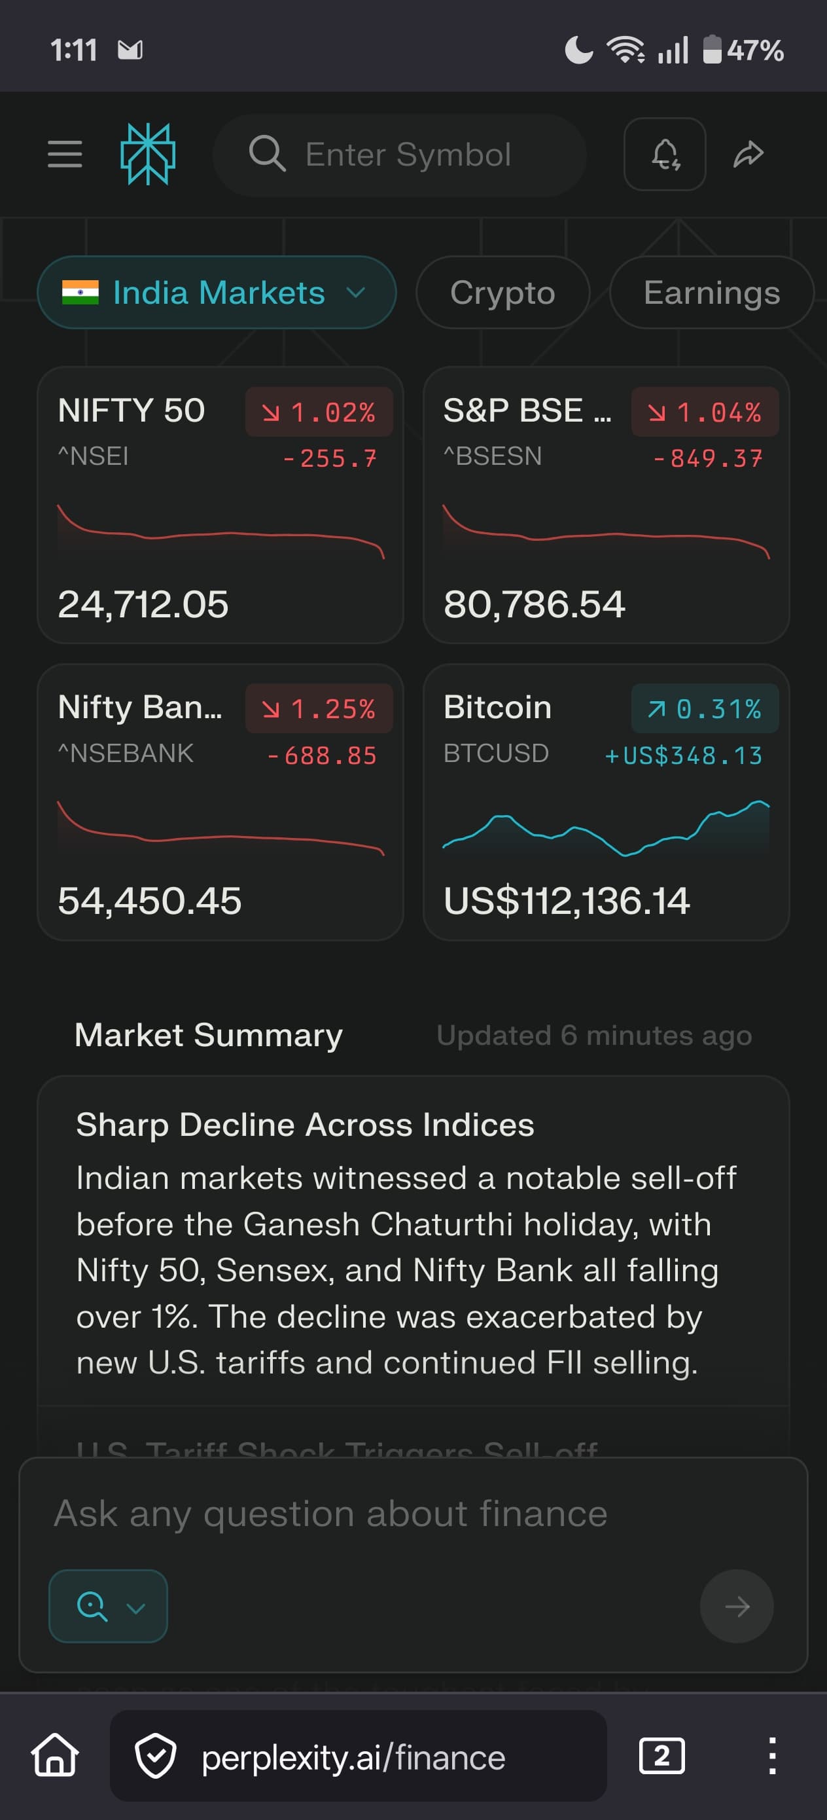Viewport: 827px width, 1820px height.
Task: Open the NIFTY 50 index card
Action: point(220,505)
